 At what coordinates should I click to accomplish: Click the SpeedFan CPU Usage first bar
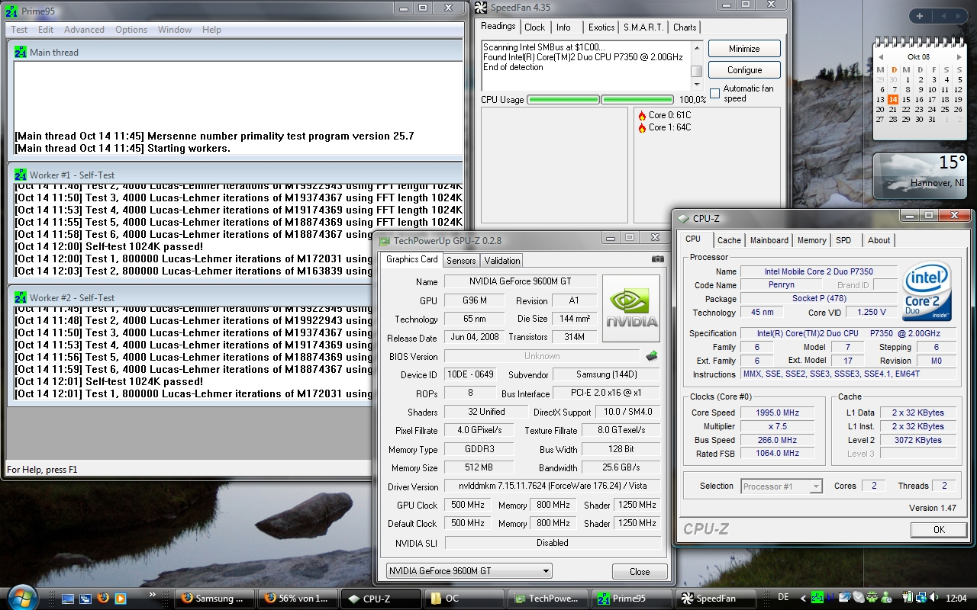click(563, 100)
